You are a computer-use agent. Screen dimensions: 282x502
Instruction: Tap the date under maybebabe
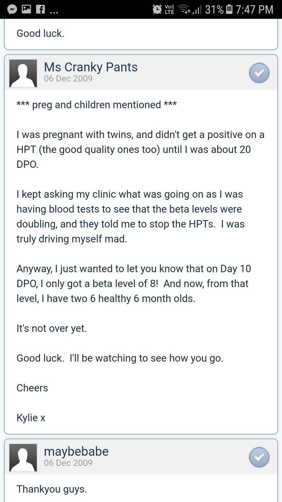68,463
